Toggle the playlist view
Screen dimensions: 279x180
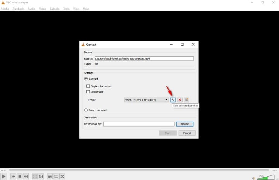[x=50, y=177]
